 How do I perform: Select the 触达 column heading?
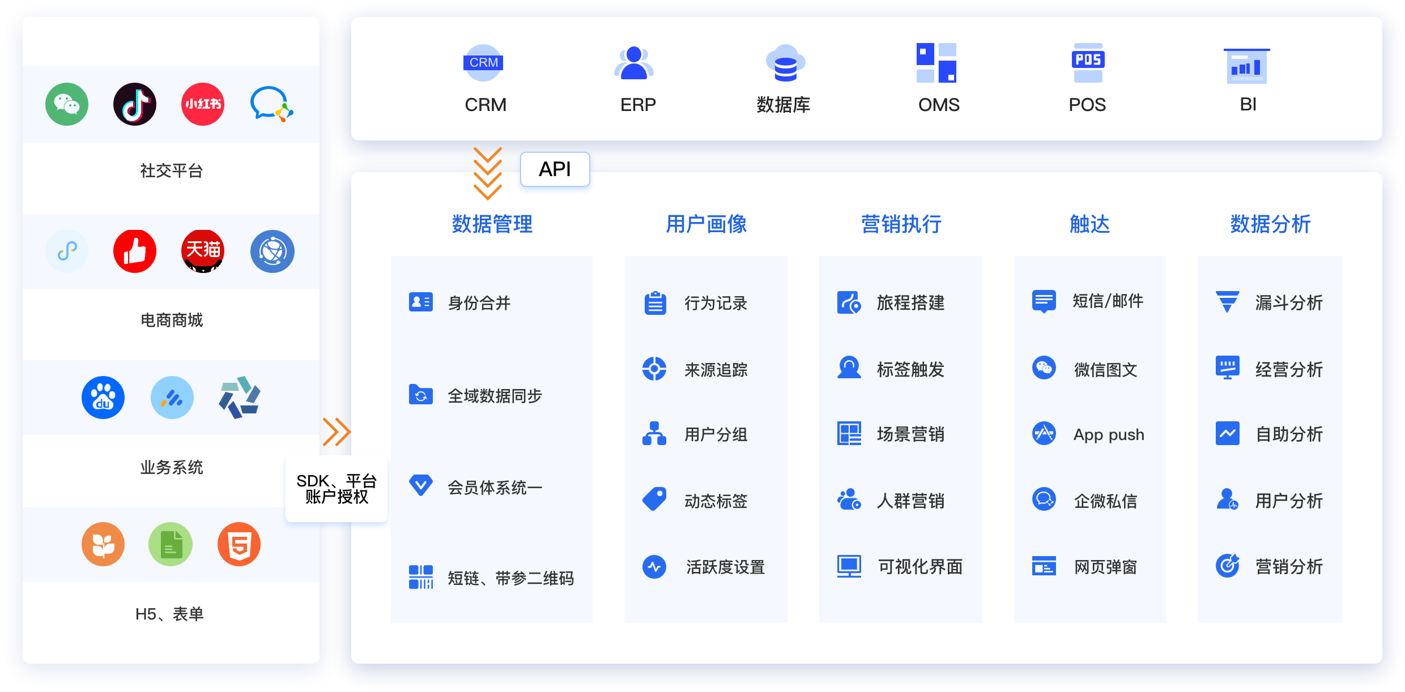(1090, 224)
